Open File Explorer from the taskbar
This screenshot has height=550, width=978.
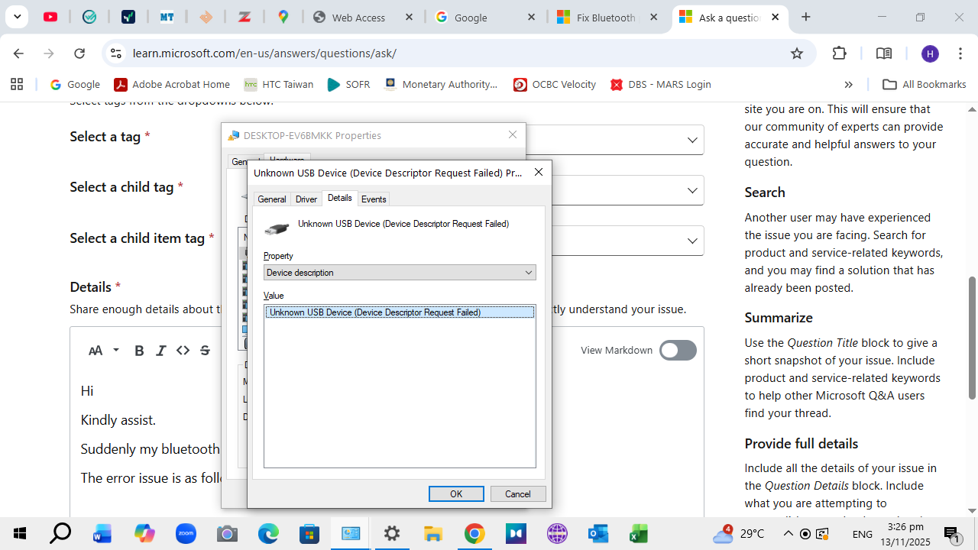point(433,533)
